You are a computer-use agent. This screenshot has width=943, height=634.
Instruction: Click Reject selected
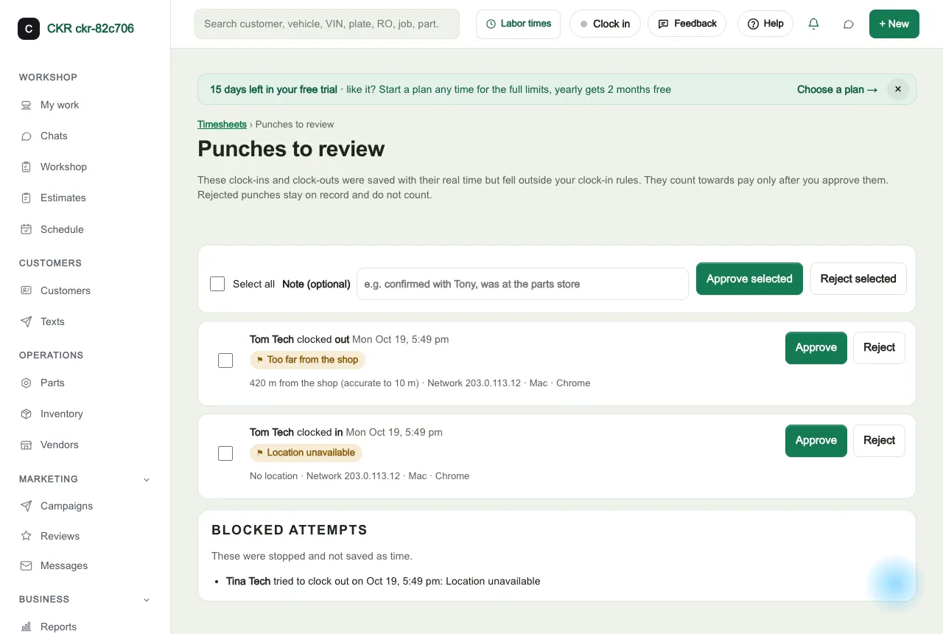858,279
